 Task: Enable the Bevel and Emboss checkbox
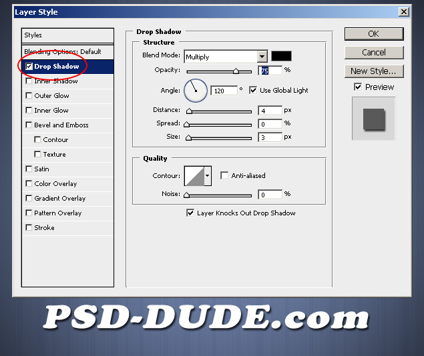pos(29,125)
